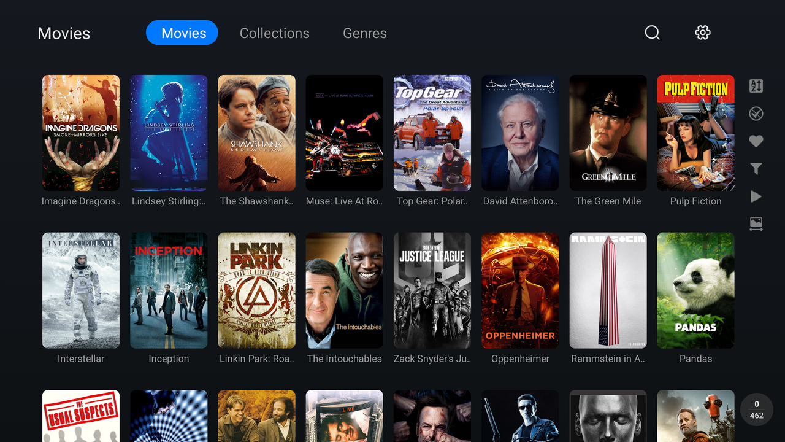Open the Interstellar poster

[x=81, y=290]
